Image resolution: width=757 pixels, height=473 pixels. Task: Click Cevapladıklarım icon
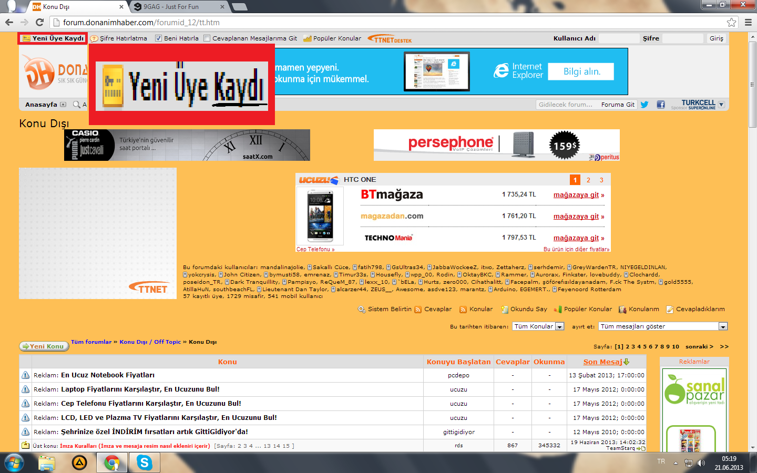pos(670,310)
